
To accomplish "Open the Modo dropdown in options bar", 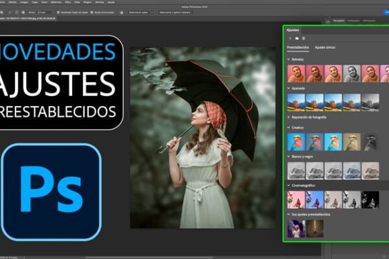I will pyautogui.click(x=45, y=12).
